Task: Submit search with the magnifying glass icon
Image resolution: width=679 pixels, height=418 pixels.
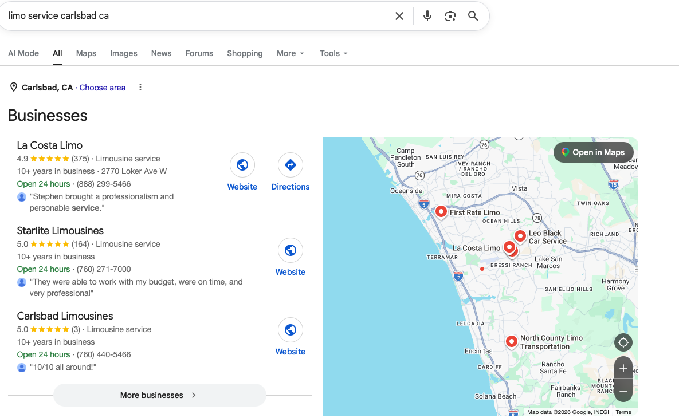Action: [x=473, y=16]
